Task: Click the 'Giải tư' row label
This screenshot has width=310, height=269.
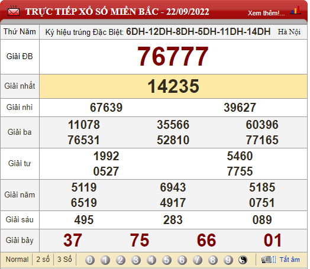Action: (x=20, y=163)
